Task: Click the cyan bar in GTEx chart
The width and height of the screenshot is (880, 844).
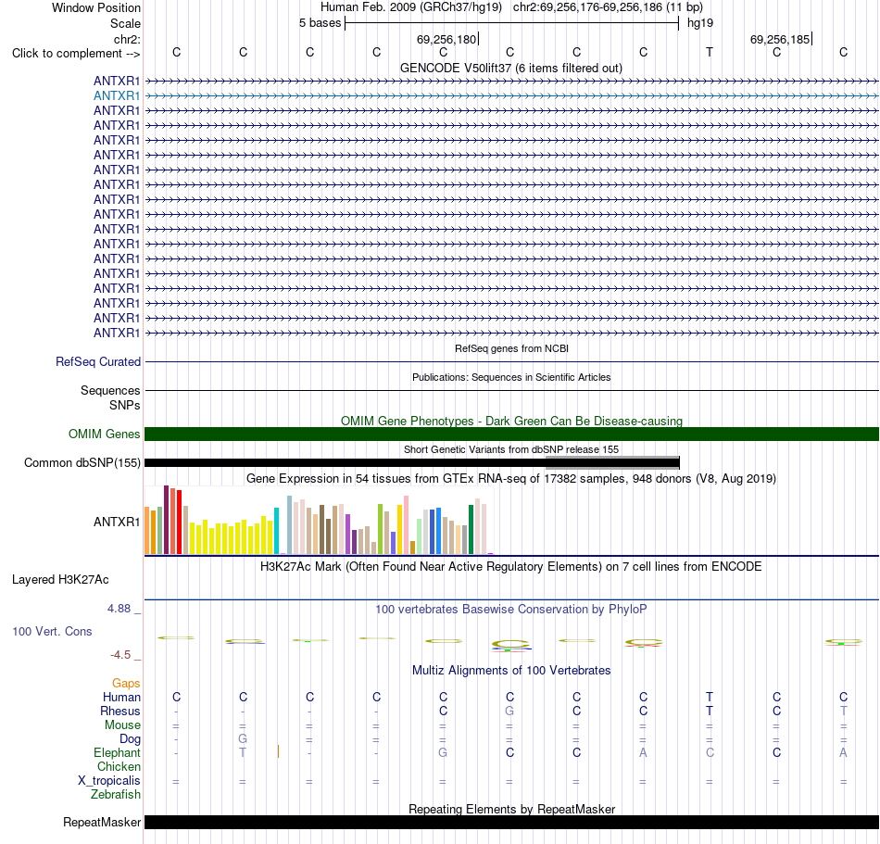Action: (x=276, y=531)
